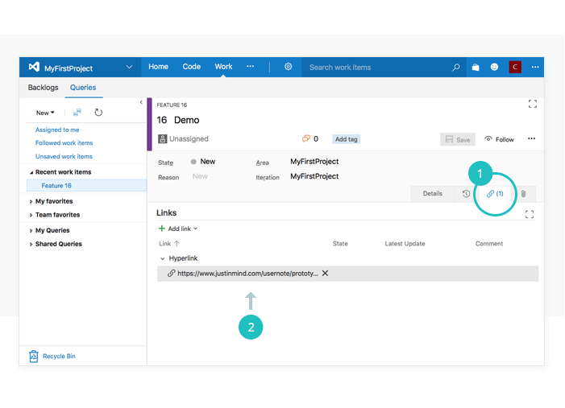Remove the justinmind hyperlink with X
The image size is (565, 408).
point(325,274)
